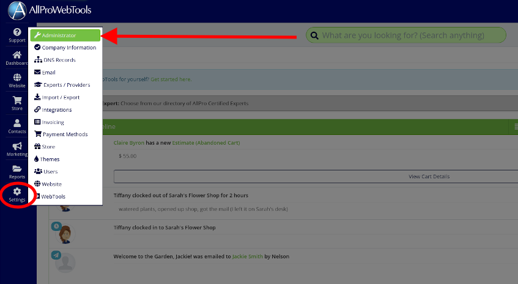Click the search anything input field
The height and width of the screenshot is (284, 518).
pos(406,35)
